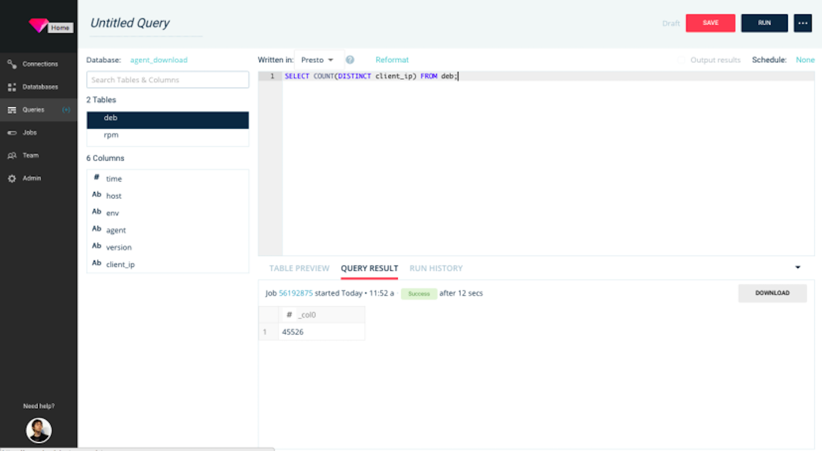The height and width of the screenshot is (451, 822).
Task: Collapse the results panel with arrow
Action: (797, 268)
